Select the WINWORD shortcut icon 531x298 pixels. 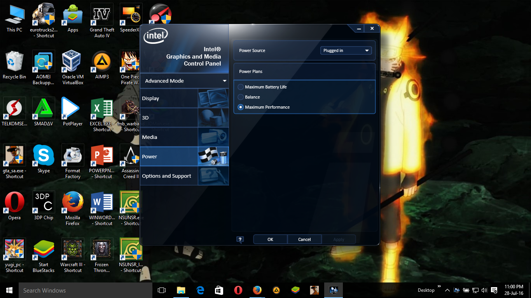[x=102, y=208]
